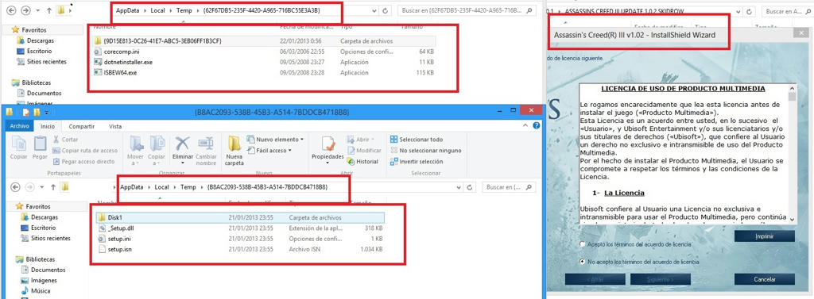The width and height of the screenshot is (814, 299).
Task: Open Descargas in the front window sidebar
Action: tap(45, 217)
